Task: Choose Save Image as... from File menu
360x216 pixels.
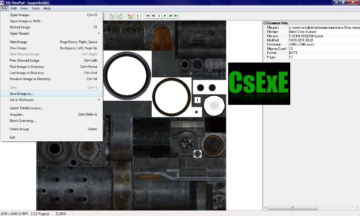Action: [22, 94]
